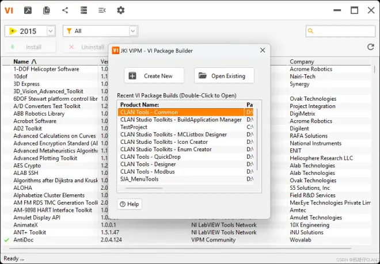Select AD2 Toolkit package
The image size is (380, 264).
(28, 128)
